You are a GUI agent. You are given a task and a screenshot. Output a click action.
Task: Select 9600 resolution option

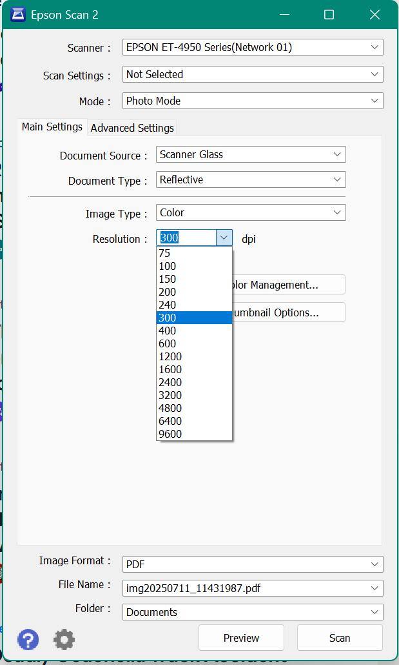[170, 434]
